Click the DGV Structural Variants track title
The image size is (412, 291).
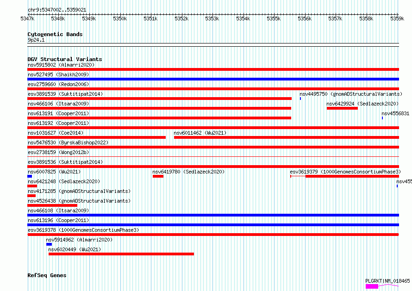coord(65,59)
